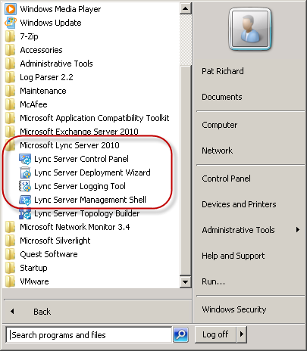Collapse the Microsoft Lync Server 2010 folder

point(70,145)
